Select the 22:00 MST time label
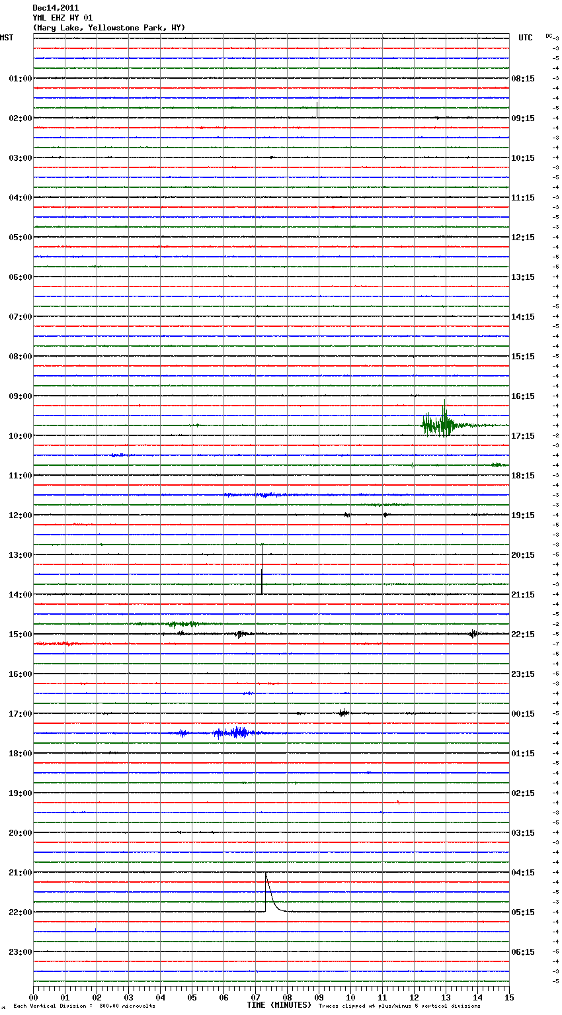 click(x=20, y=912)
